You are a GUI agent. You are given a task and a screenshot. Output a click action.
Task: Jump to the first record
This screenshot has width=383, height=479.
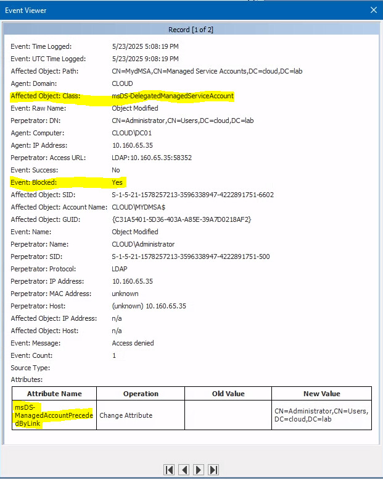(x=169, y=470)
